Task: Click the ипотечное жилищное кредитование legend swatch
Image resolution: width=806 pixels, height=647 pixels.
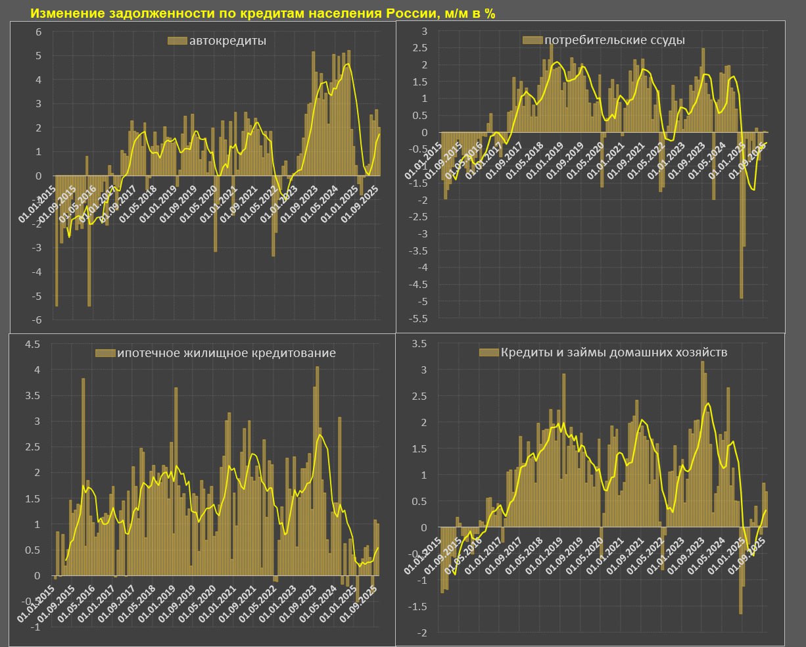Action: point(105,353)
